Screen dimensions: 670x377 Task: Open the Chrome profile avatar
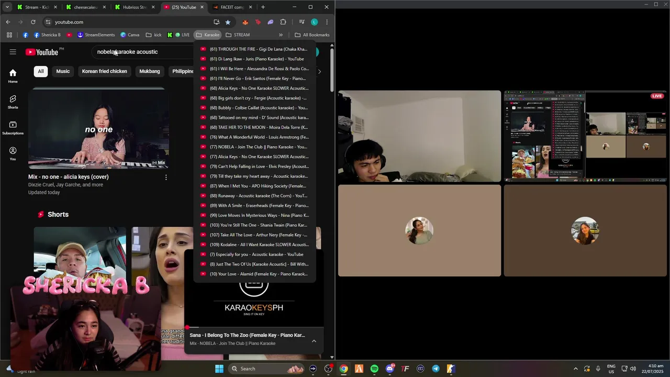[x=314, y=22]
